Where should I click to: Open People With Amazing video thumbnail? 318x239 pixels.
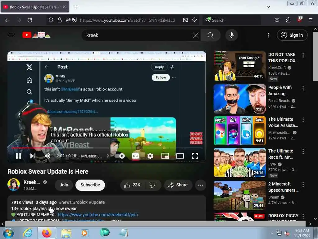tap(239, 99)
